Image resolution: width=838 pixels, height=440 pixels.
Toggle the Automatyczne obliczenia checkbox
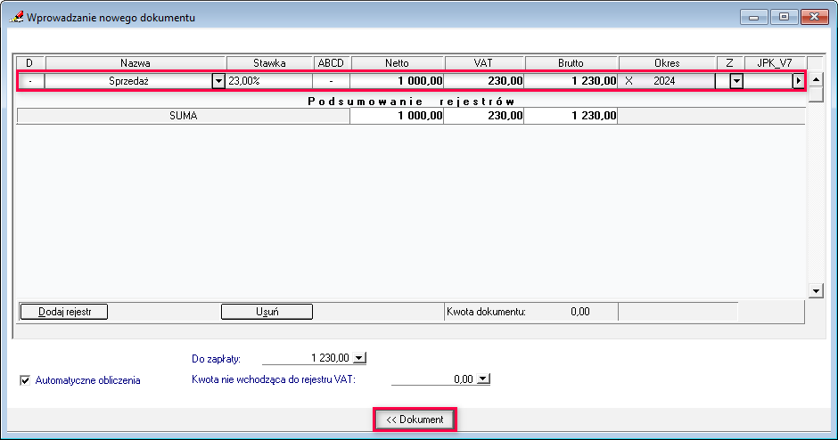tap(25, 380)
